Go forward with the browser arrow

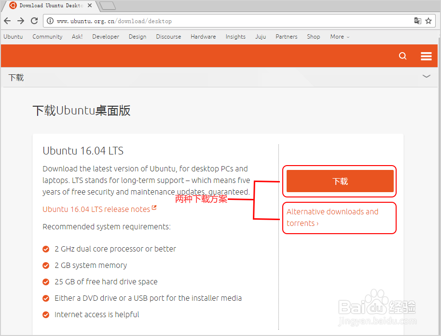click(21, 21)
